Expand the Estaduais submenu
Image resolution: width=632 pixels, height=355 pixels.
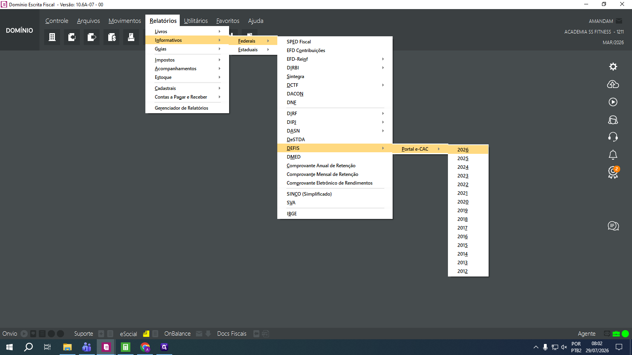tap(253, 50)
